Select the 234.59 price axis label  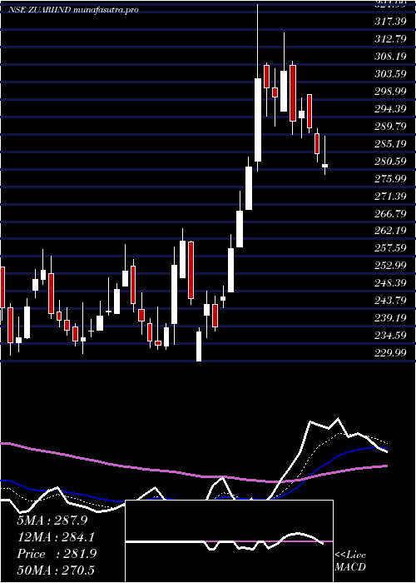tap(390, 336)
